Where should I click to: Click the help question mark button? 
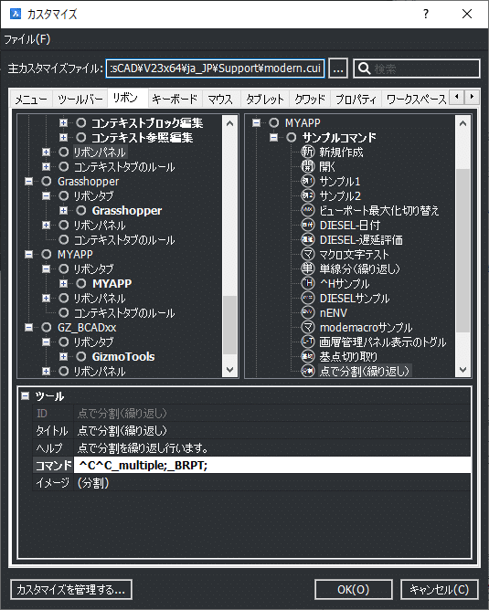(426, 14)
